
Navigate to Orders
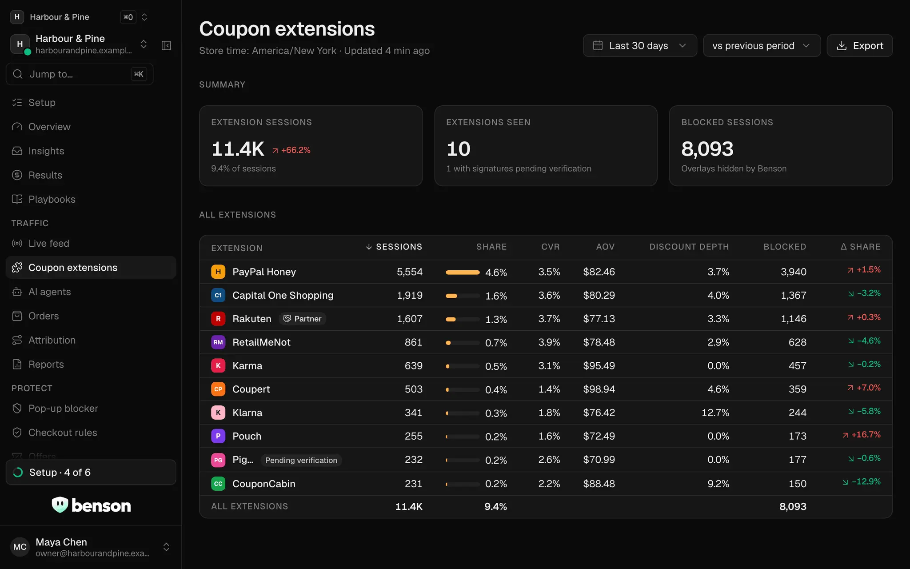pos(91,316)
